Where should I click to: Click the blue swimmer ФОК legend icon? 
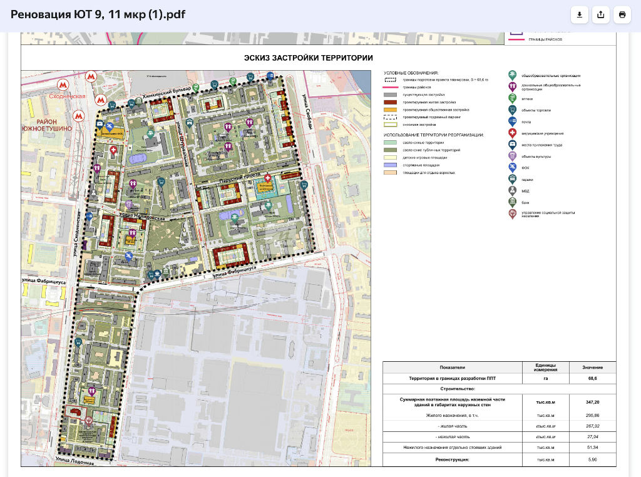[513, 167]
